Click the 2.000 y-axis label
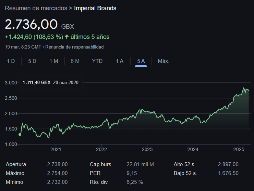The image size is (254, 191). click(x=11, y=113)
